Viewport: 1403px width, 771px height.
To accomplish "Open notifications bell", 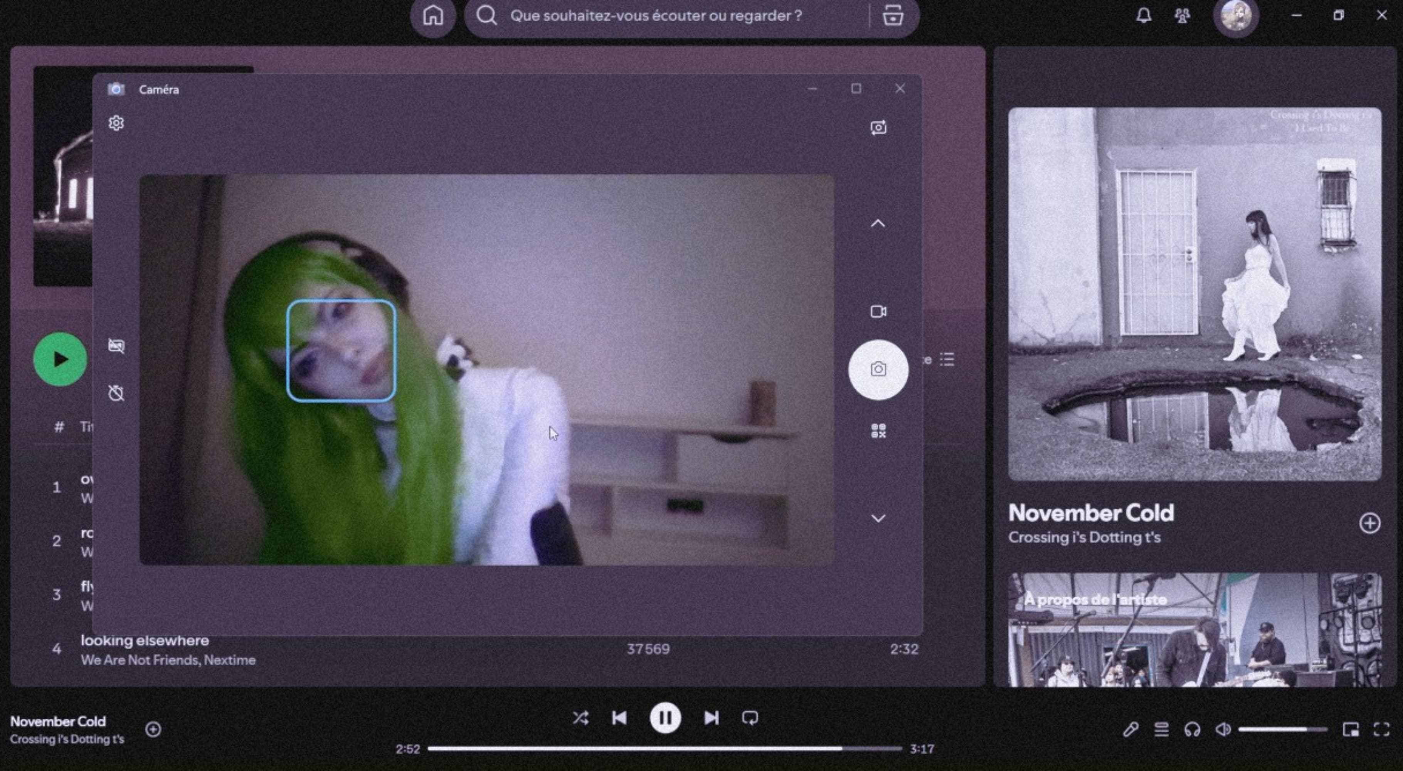I will click(1143, 16).
